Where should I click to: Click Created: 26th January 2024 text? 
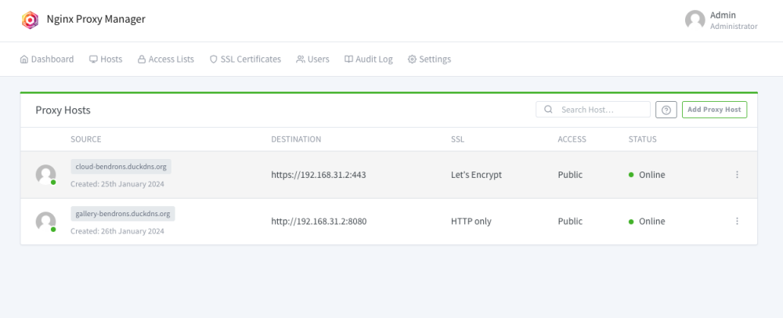[x=117, y=231]
